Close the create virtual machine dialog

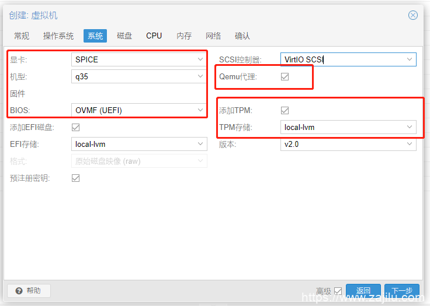[x=413, y=15]
